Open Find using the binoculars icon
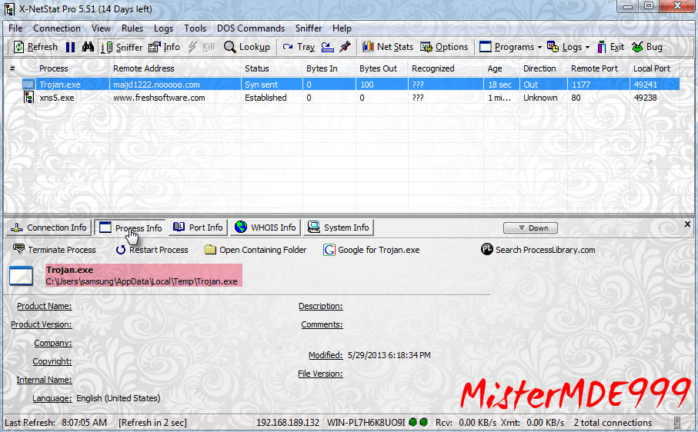 click(x=88, y=47)
